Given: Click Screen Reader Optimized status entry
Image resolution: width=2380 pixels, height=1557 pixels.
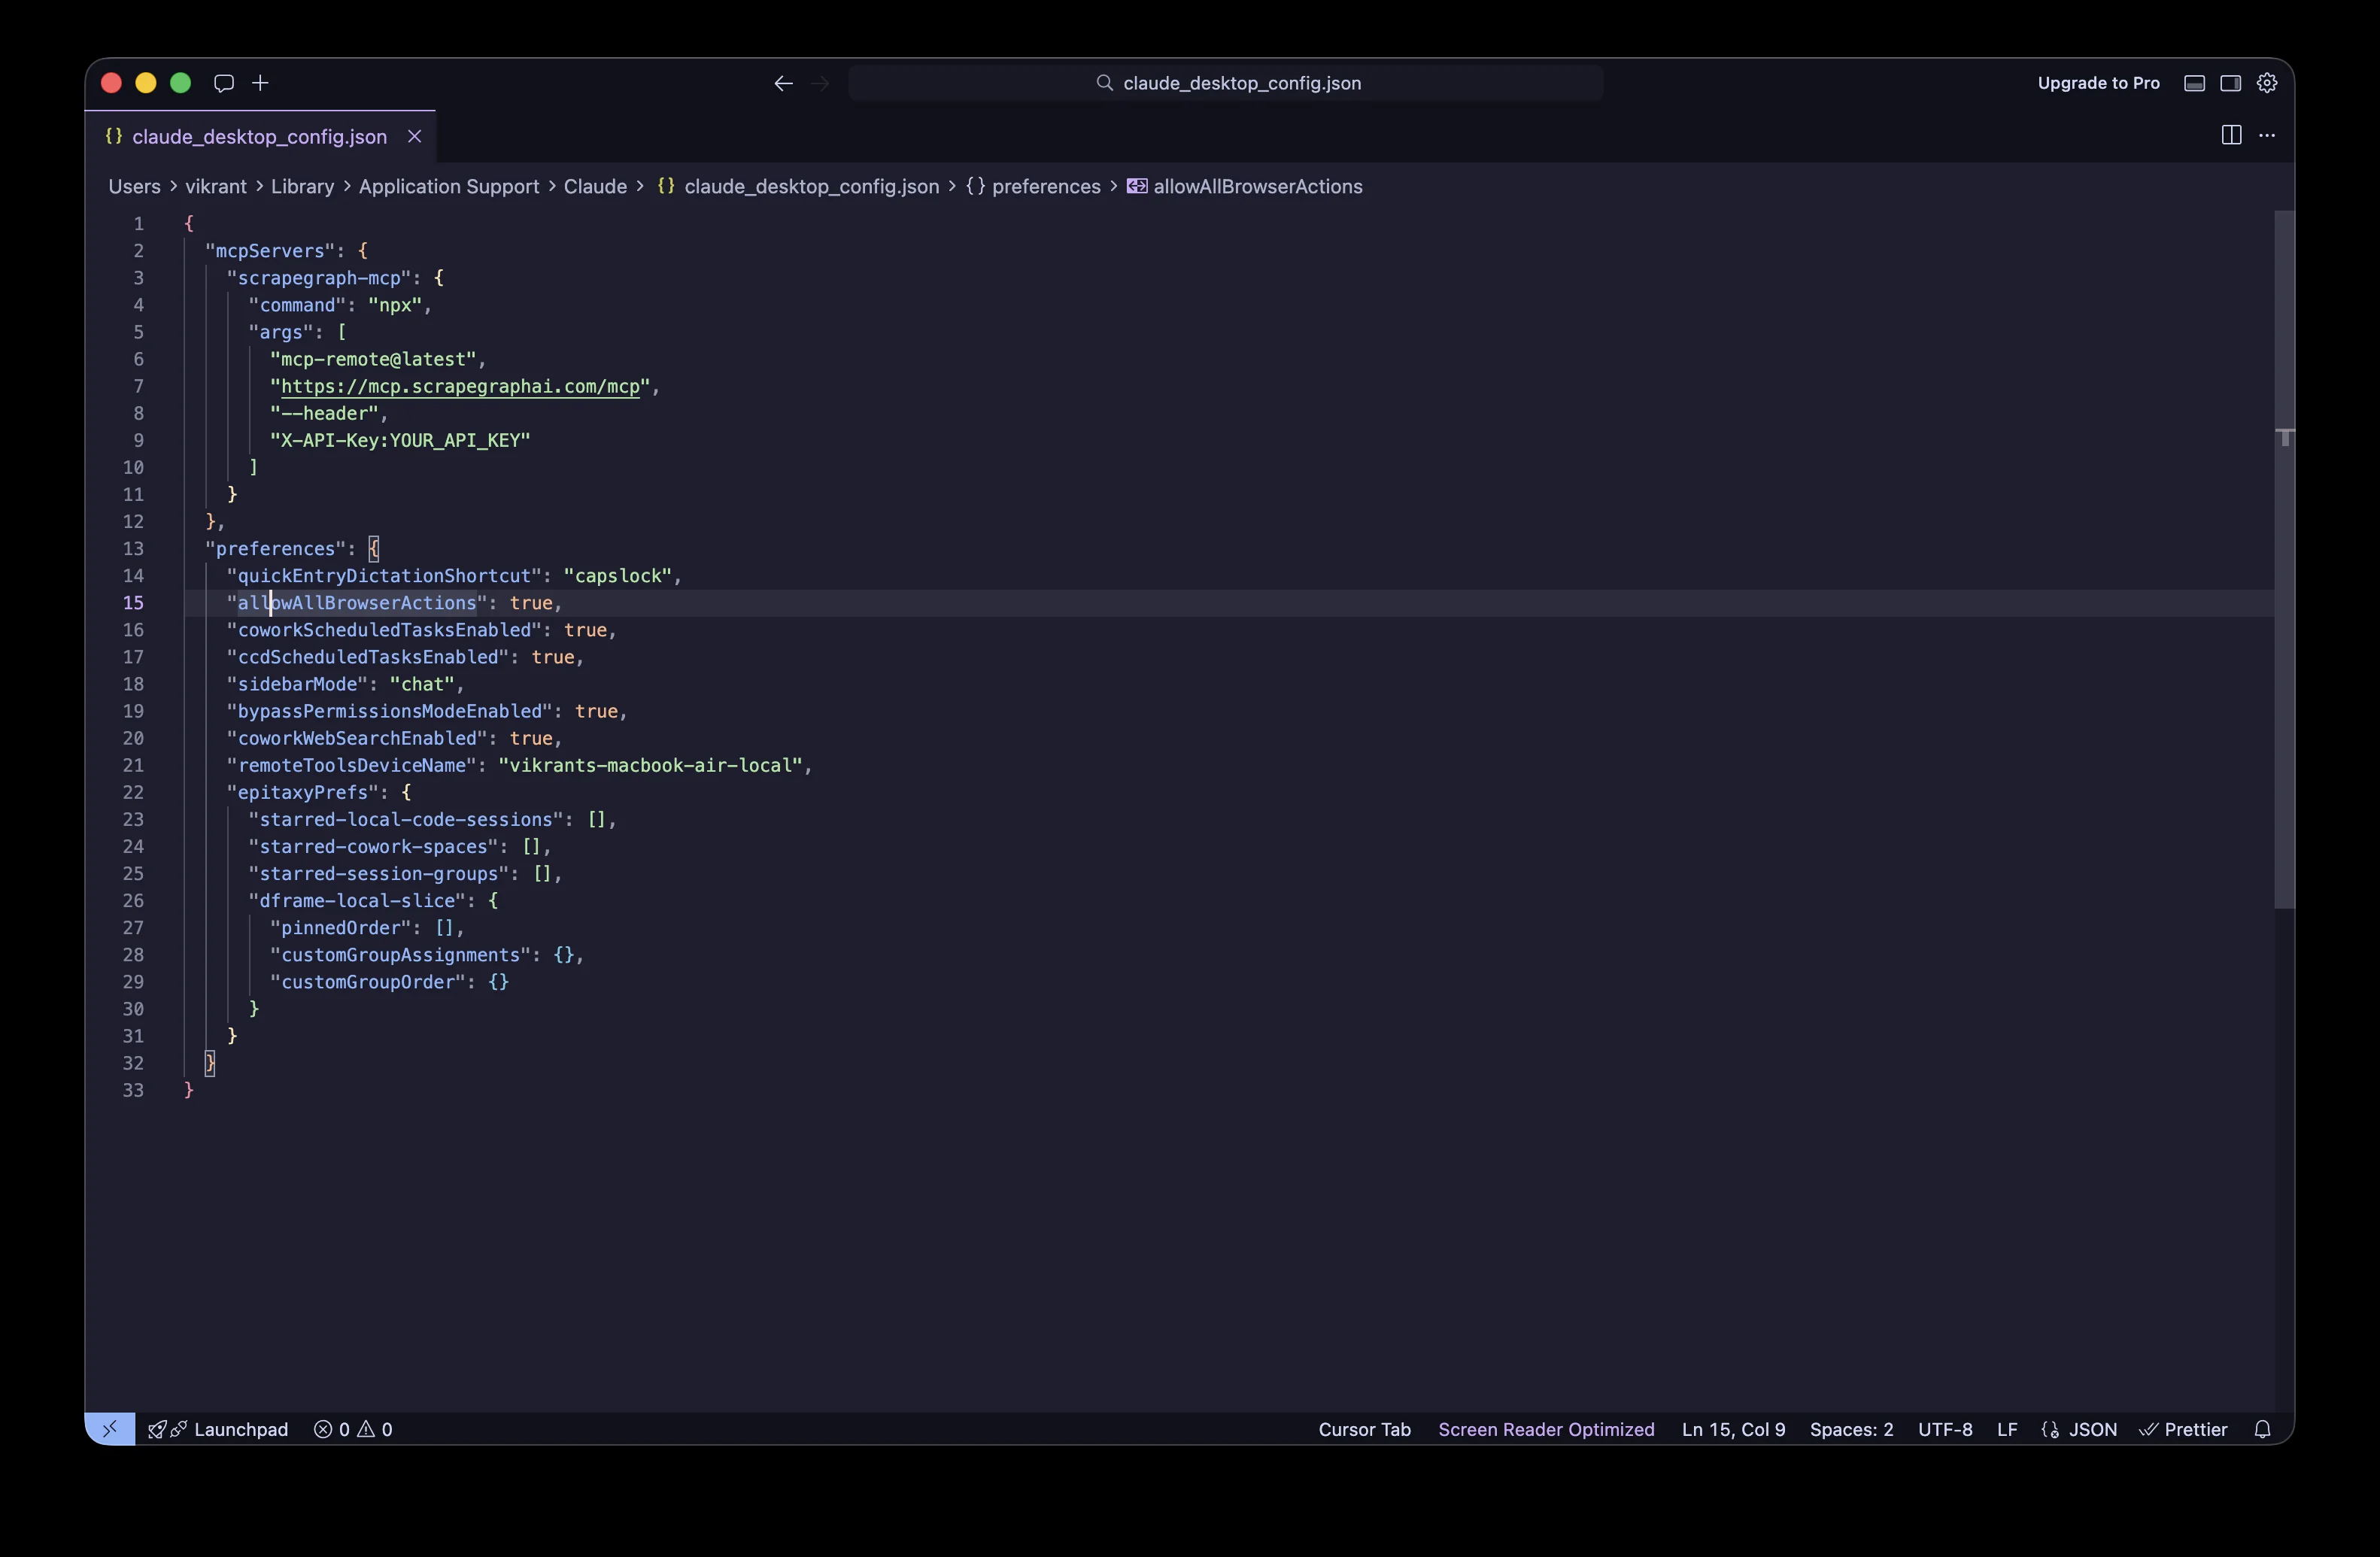Looking at the screenshot, I should pos(1546,1429).
